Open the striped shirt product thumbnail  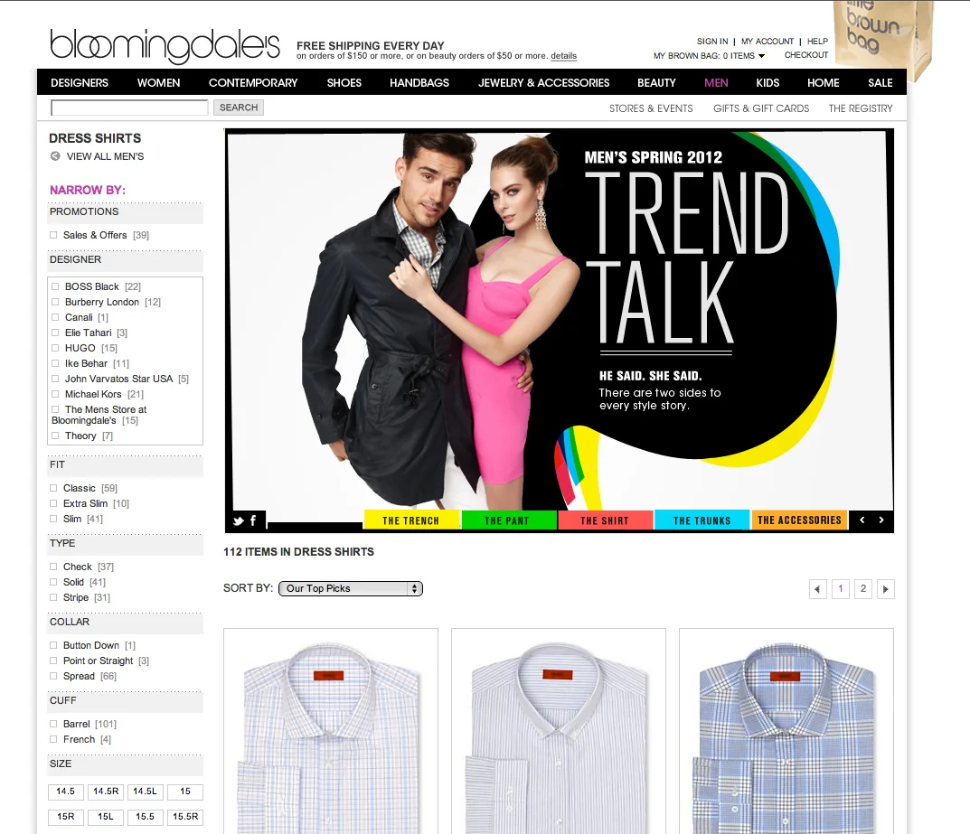[x=559, y=731]
